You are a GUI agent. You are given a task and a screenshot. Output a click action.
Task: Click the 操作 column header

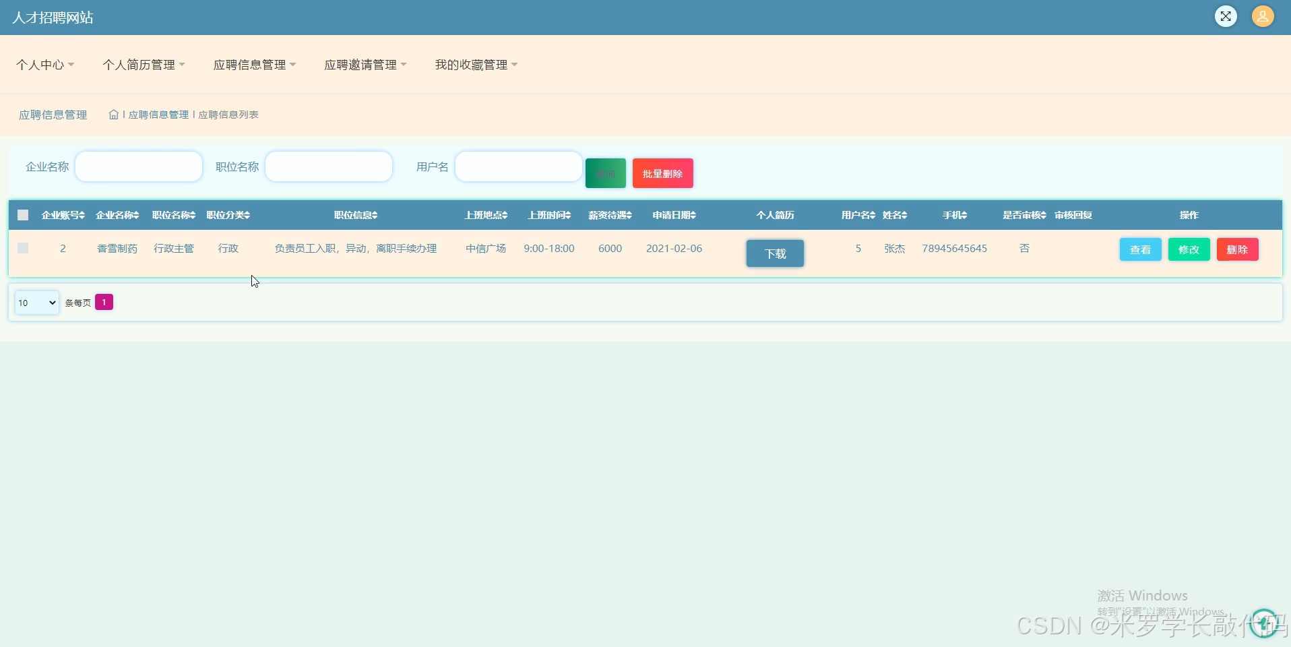tap(1189, 215)
